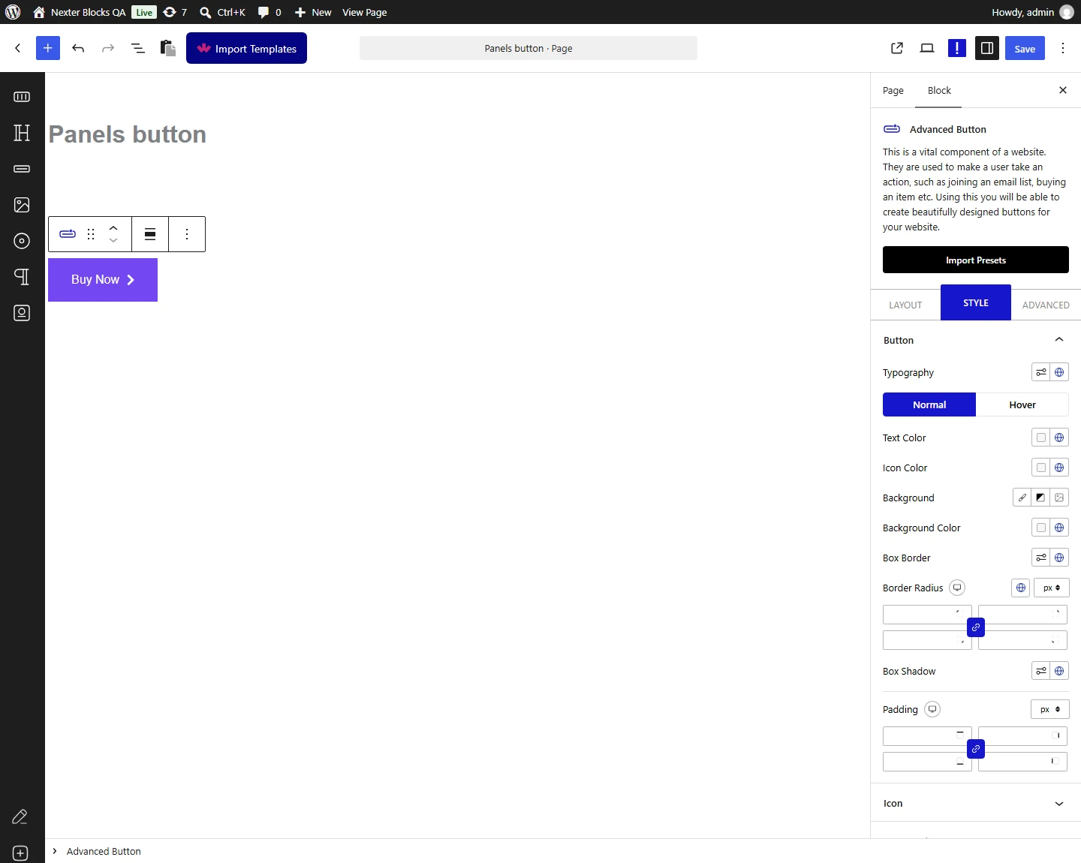Screen dimensions: 1081x863
Task: Save the page
Action: (1025, 48)
